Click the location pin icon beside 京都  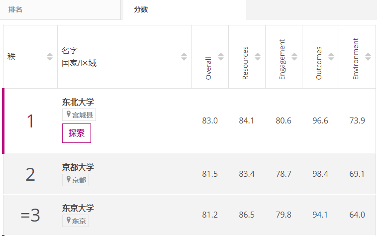coord(69,179)
